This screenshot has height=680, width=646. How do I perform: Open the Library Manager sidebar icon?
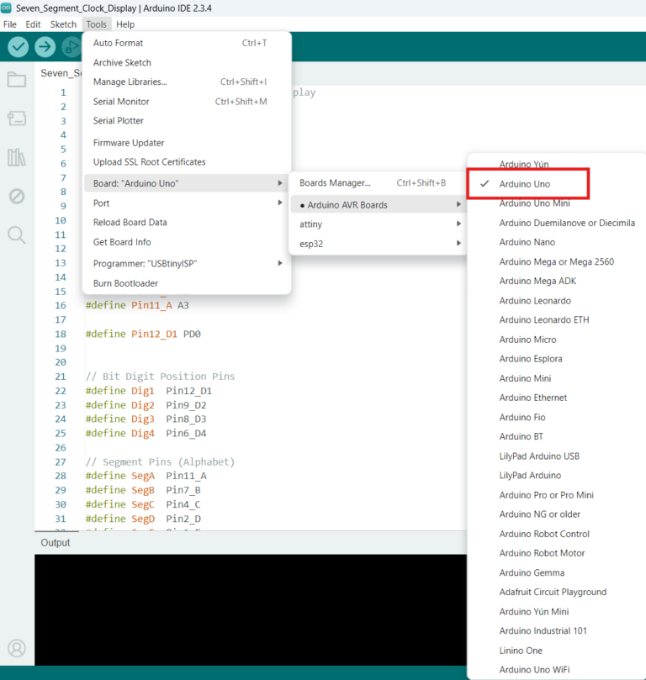coord(17,157)
